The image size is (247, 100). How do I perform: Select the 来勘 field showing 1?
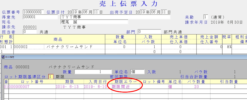tap(206, 17)
